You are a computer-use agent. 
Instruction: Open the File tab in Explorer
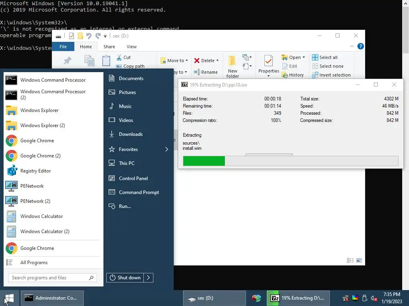[63, 47]
